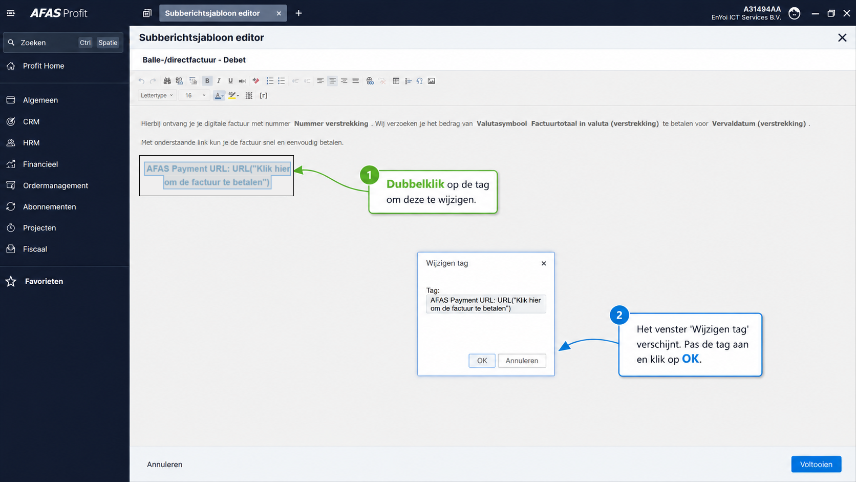Viewport: 856px width, 482px height.
Task: Toggle italic formatting
Action: click(x=219, y=81)
